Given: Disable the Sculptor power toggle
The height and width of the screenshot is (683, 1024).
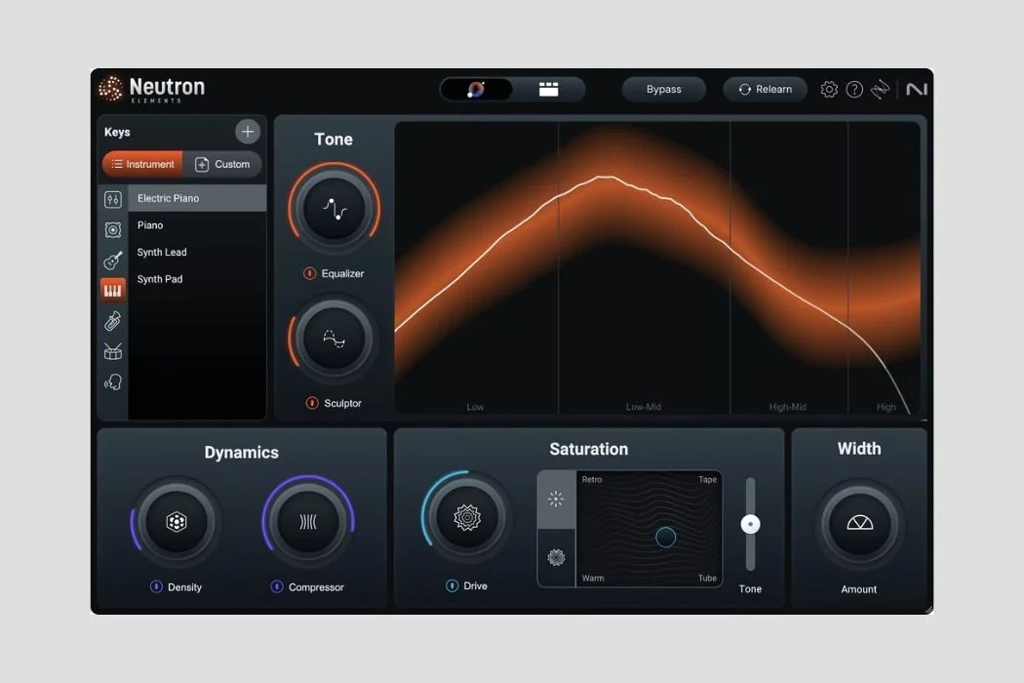Looking at the screenshot, I should [312, 403].
